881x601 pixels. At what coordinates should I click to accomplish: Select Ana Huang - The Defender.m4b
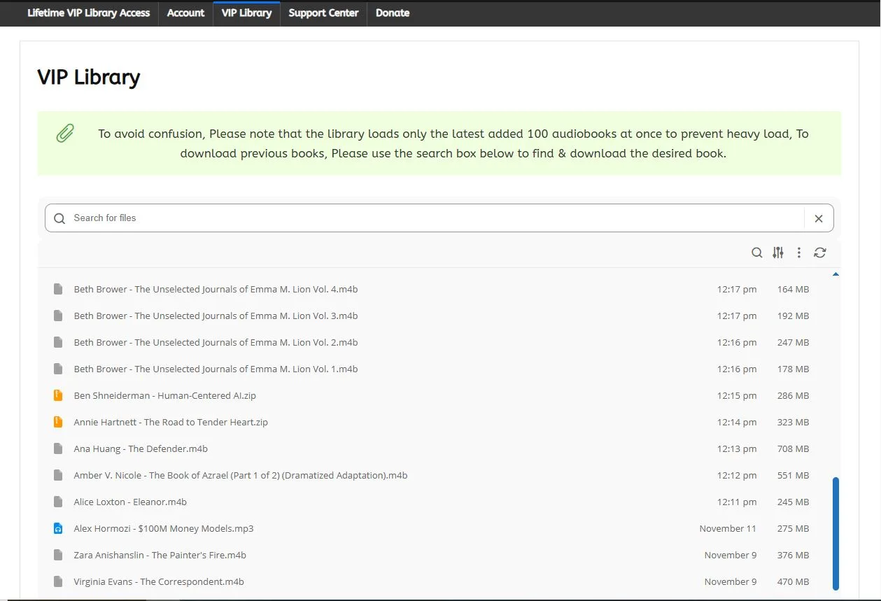[x=141, y=448]
